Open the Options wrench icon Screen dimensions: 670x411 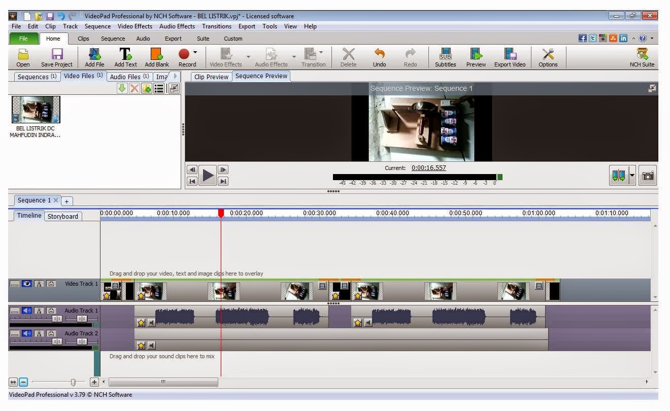coord(548,57)
